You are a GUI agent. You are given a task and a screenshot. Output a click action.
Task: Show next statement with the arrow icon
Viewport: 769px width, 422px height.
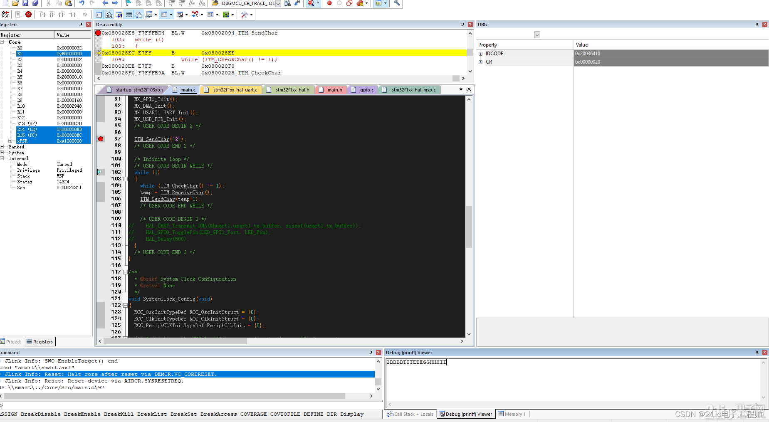pos(85,15)
